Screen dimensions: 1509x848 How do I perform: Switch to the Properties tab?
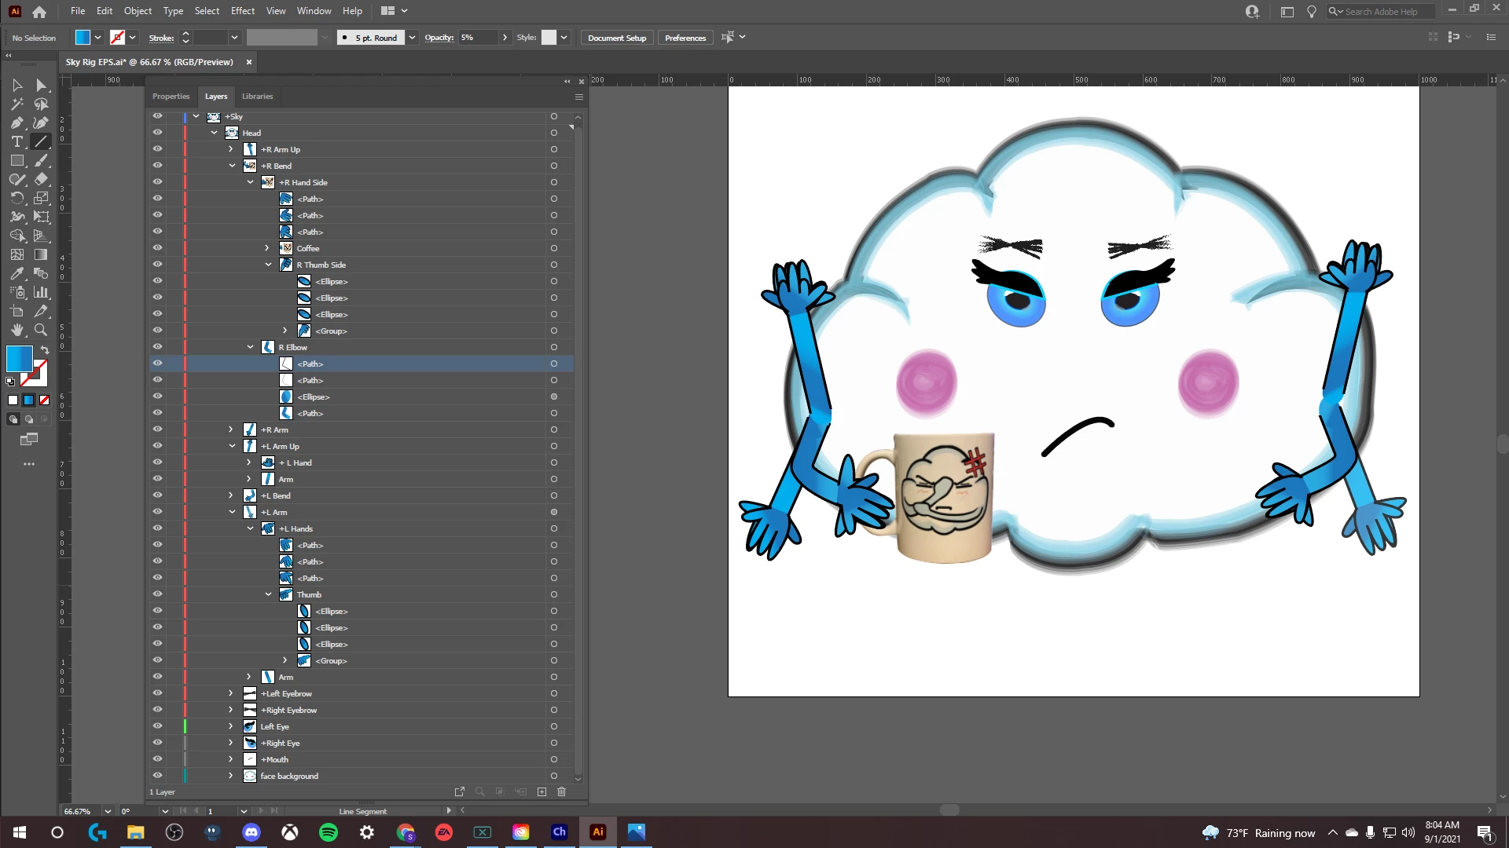point(171,97)
